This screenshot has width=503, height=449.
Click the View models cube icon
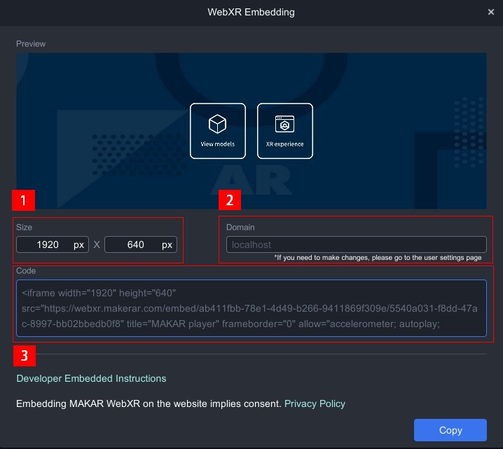pyautogui.click(x=217, y=125)
